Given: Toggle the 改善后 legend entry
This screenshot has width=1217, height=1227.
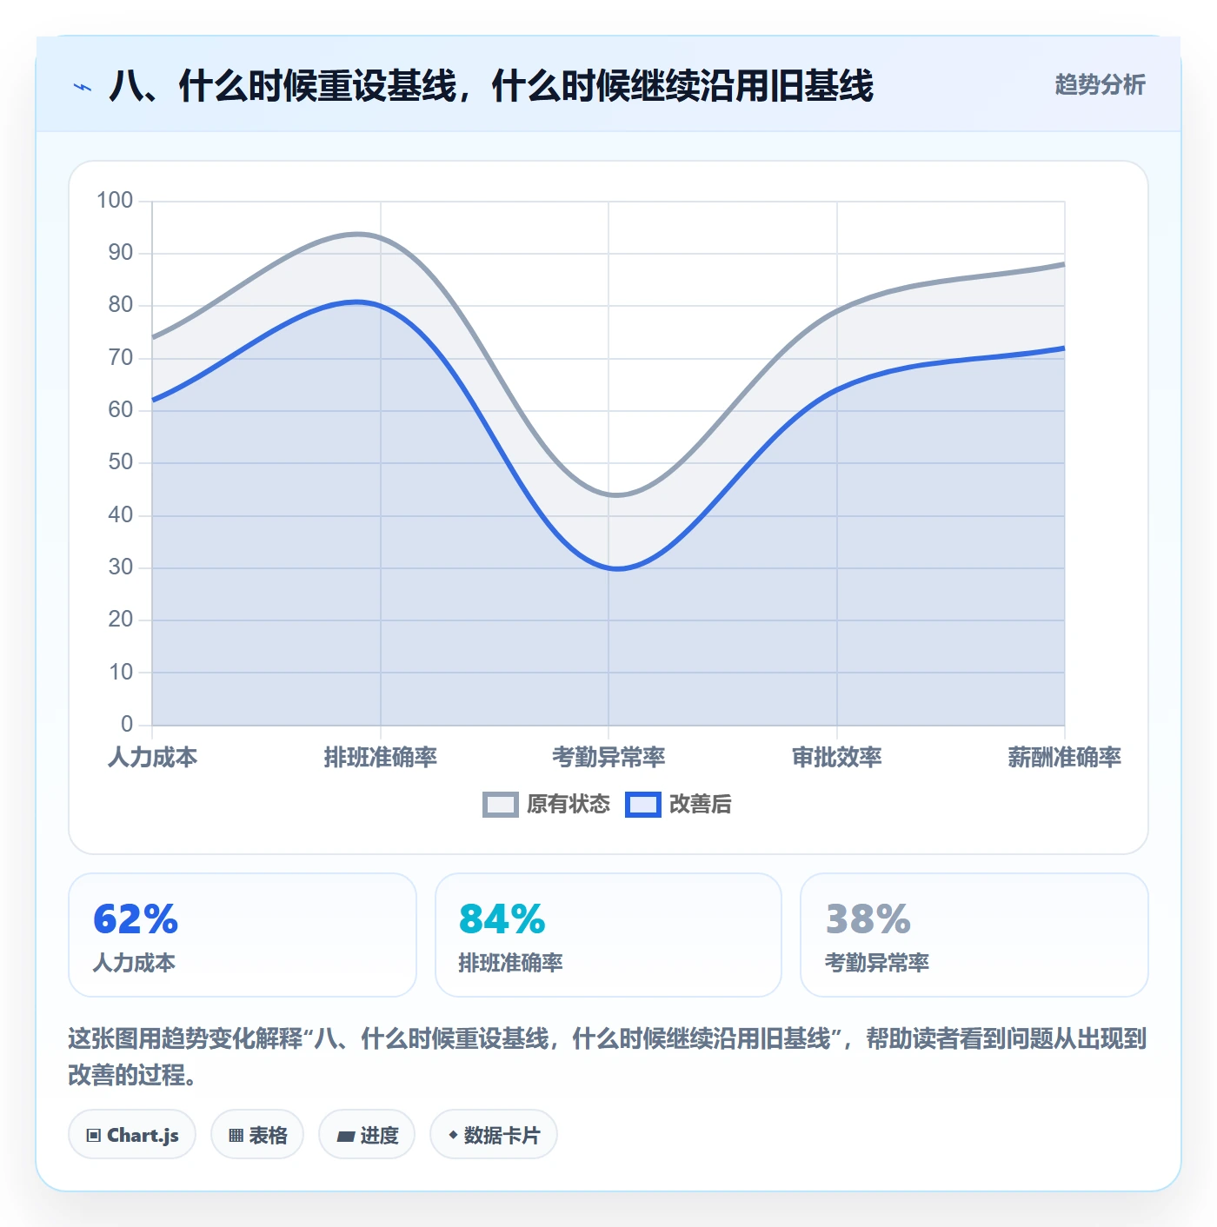Looking at the screenshot, I should click(678, 804).
